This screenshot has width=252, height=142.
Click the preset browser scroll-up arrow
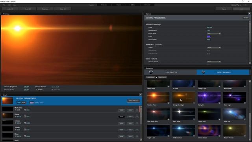point(250,82)
